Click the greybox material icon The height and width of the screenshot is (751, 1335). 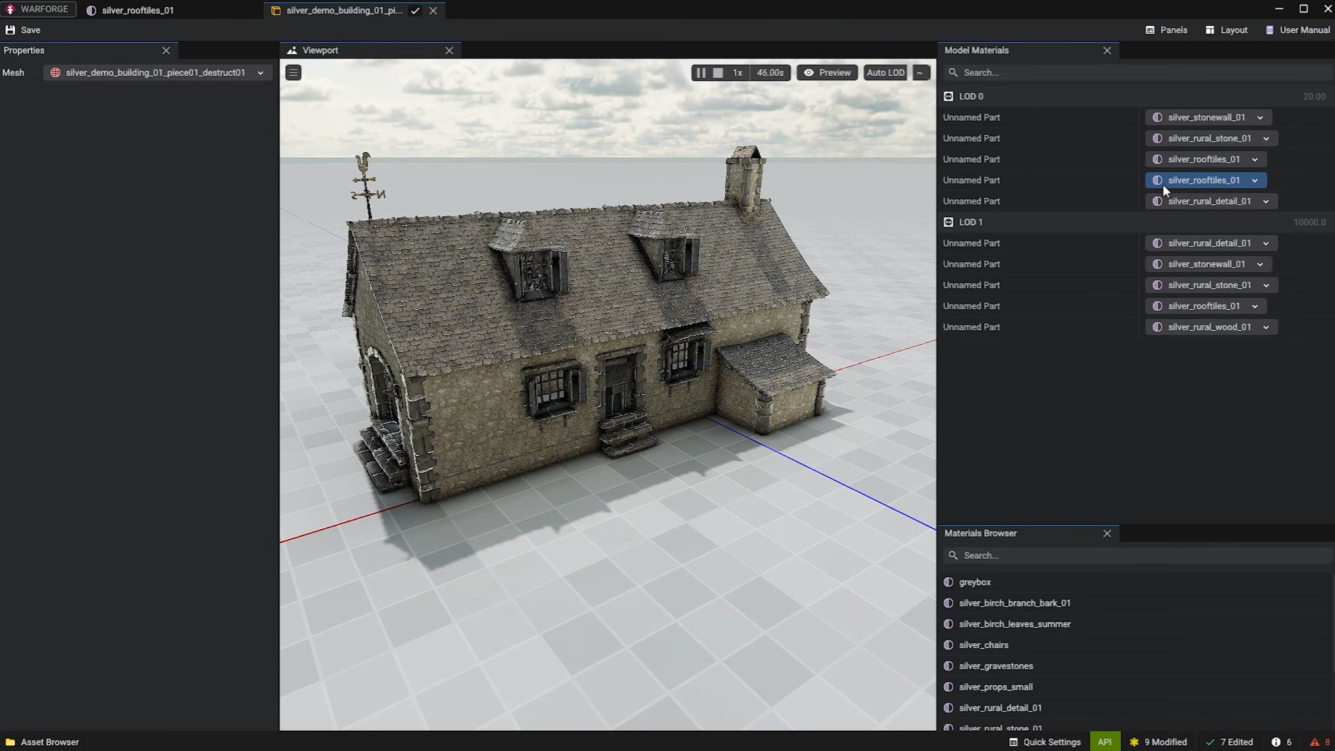click(949, 582)
